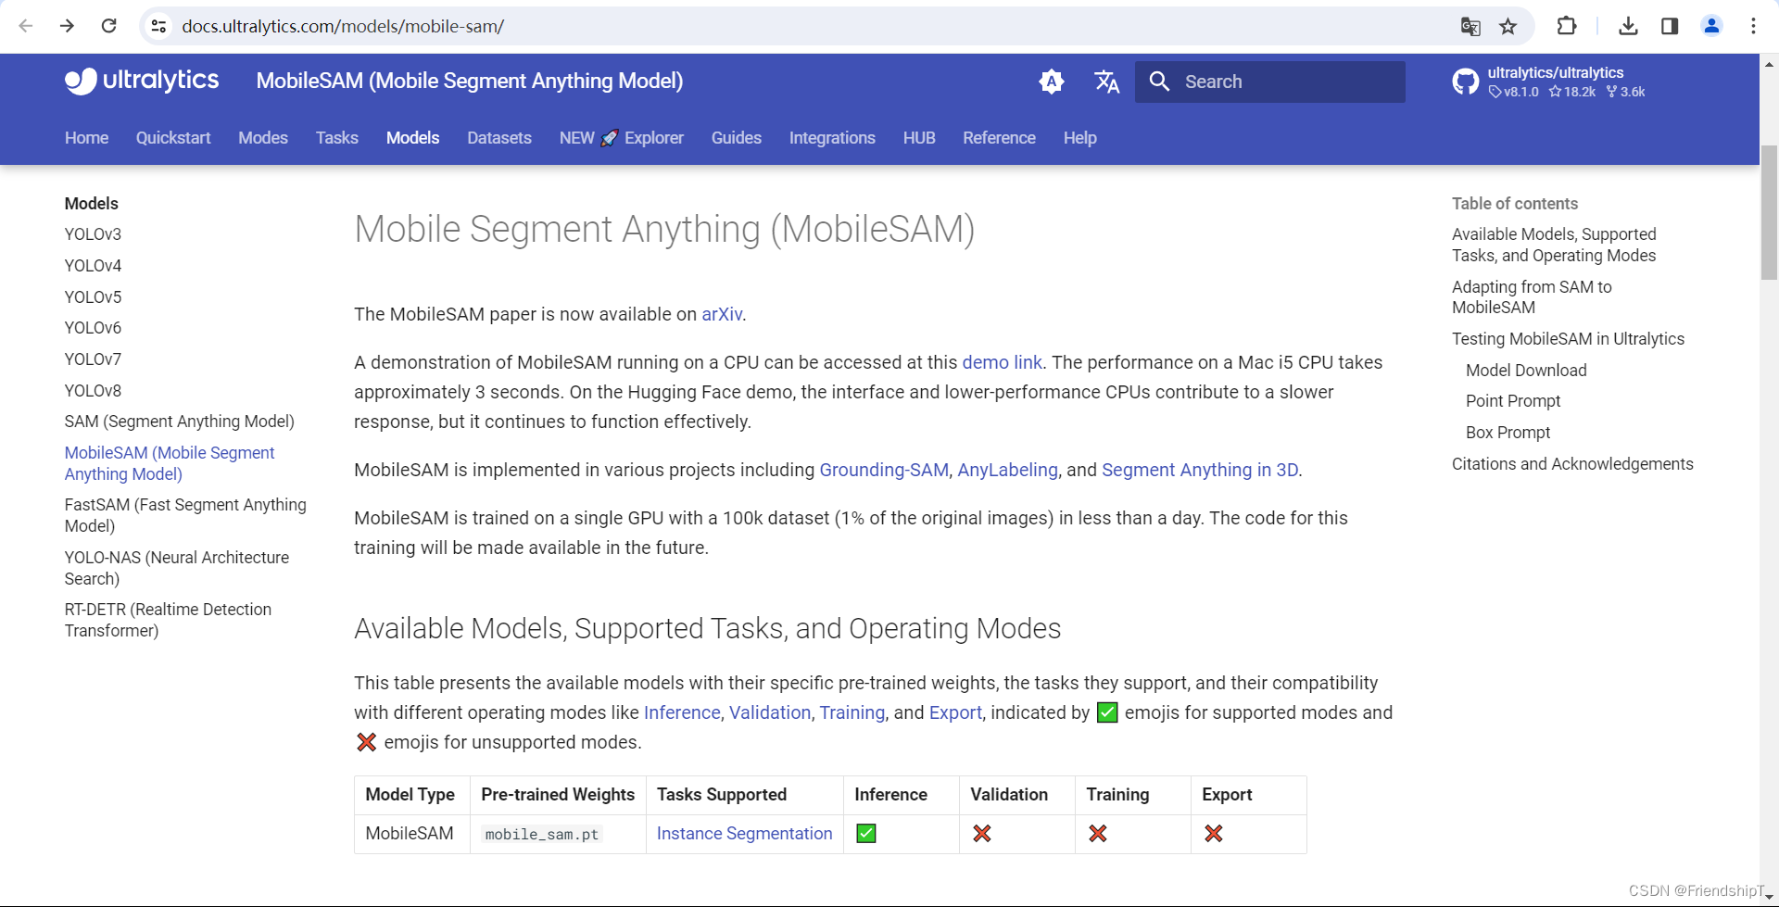
Task: Select YOLOv6 in the Models sidebar
Action: [93, 328]
